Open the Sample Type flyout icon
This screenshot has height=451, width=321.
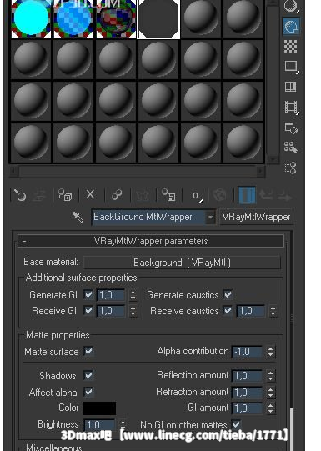[291, 7]
